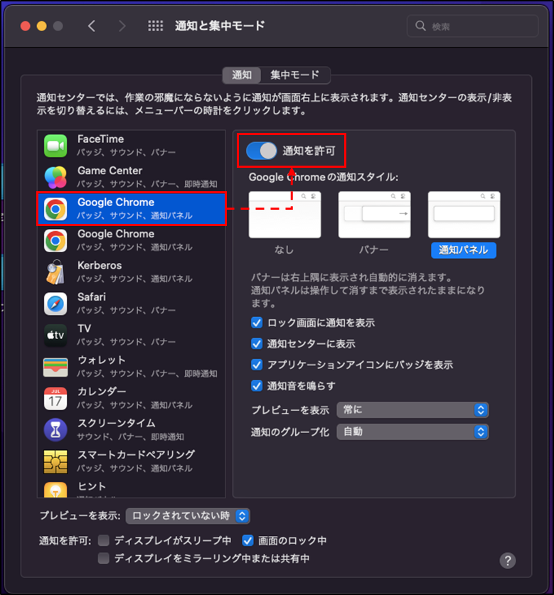The height and width of the screenshot is (595, 554).
Task: Select the Game Center list row
Action: pos(132,177)
